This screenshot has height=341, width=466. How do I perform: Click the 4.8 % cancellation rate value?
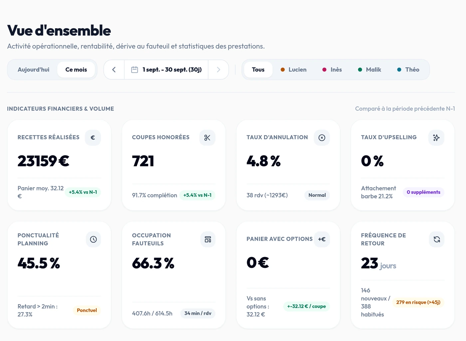(x=264, y=161)
